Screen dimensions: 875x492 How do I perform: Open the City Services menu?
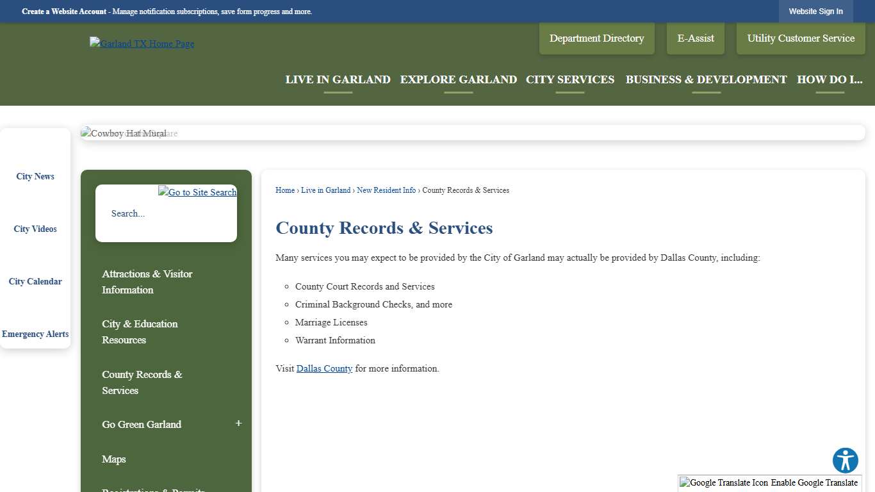(x=570, y=79)
